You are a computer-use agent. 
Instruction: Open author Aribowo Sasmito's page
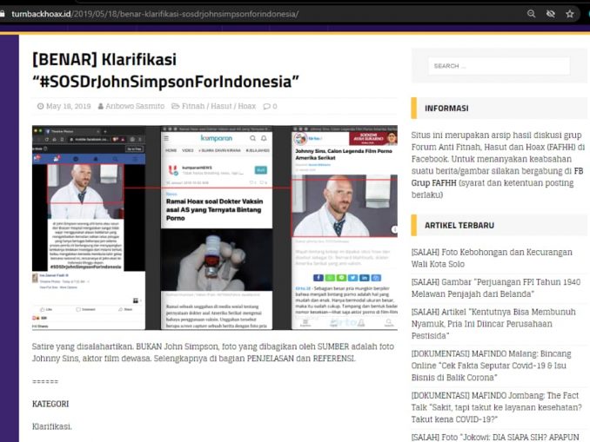click(x=135, y=106)
